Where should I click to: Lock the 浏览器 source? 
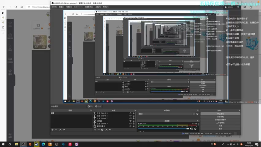tap(133, 121)
